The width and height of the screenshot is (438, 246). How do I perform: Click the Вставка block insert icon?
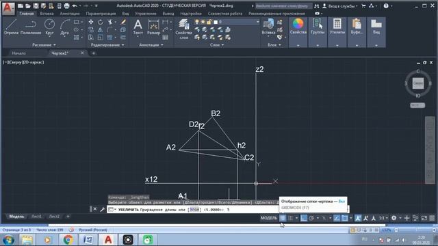(x=268, y=27)
